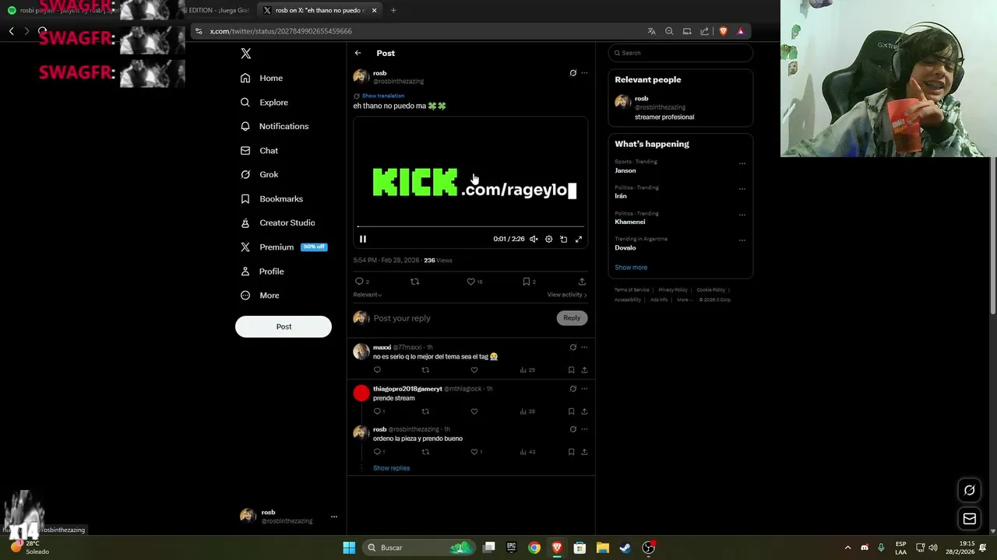This screenshot has height=560, width=997.
Task: Like maxxi's reply
Action: [474, 370]
